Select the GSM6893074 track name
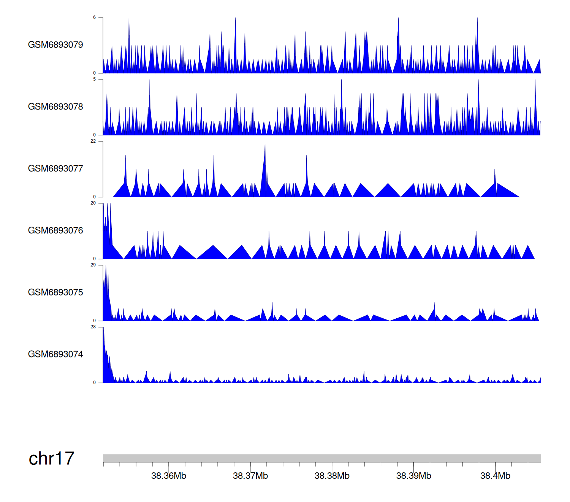Image resolution: width=570 pixels, height=502 pixels. click(55, 354)
